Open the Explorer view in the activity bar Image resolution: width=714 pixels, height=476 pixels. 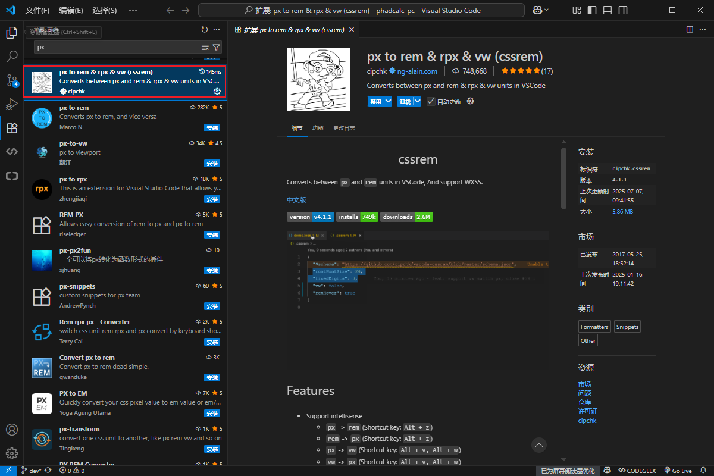click(11, 33)
